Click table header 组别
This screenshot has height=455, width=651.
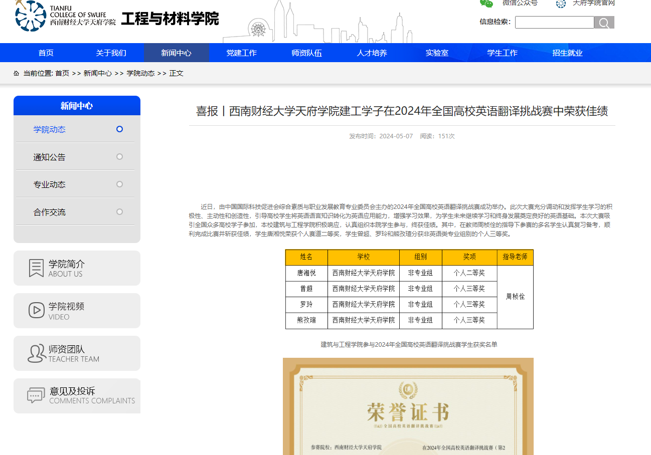point(421,257)
